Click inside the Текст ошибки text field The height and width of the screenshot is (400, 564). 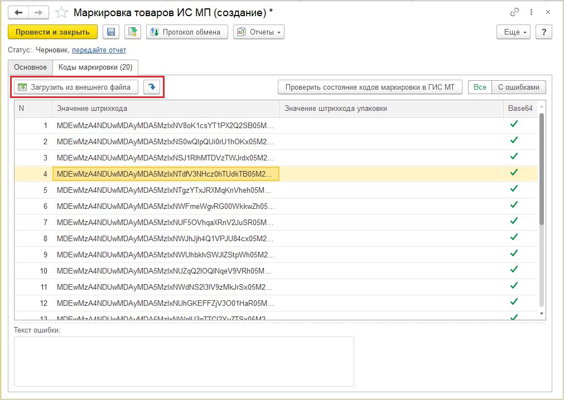(x=184, y=361)
